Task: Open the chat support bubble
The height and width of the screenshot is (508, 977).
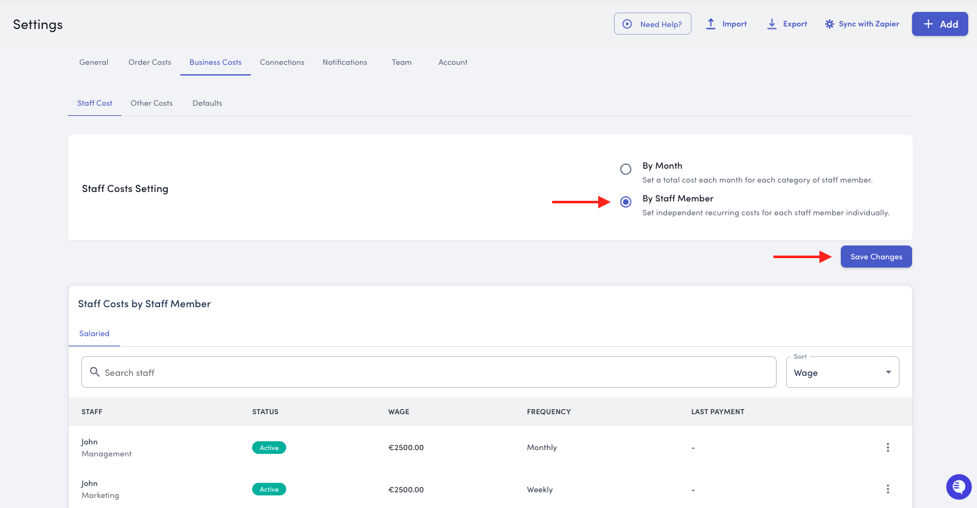Action: [x=959, y=487]
